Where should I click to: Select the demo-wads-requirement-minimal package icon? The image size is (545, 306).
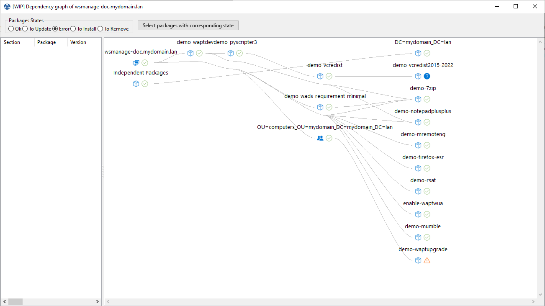coord(320,107)
